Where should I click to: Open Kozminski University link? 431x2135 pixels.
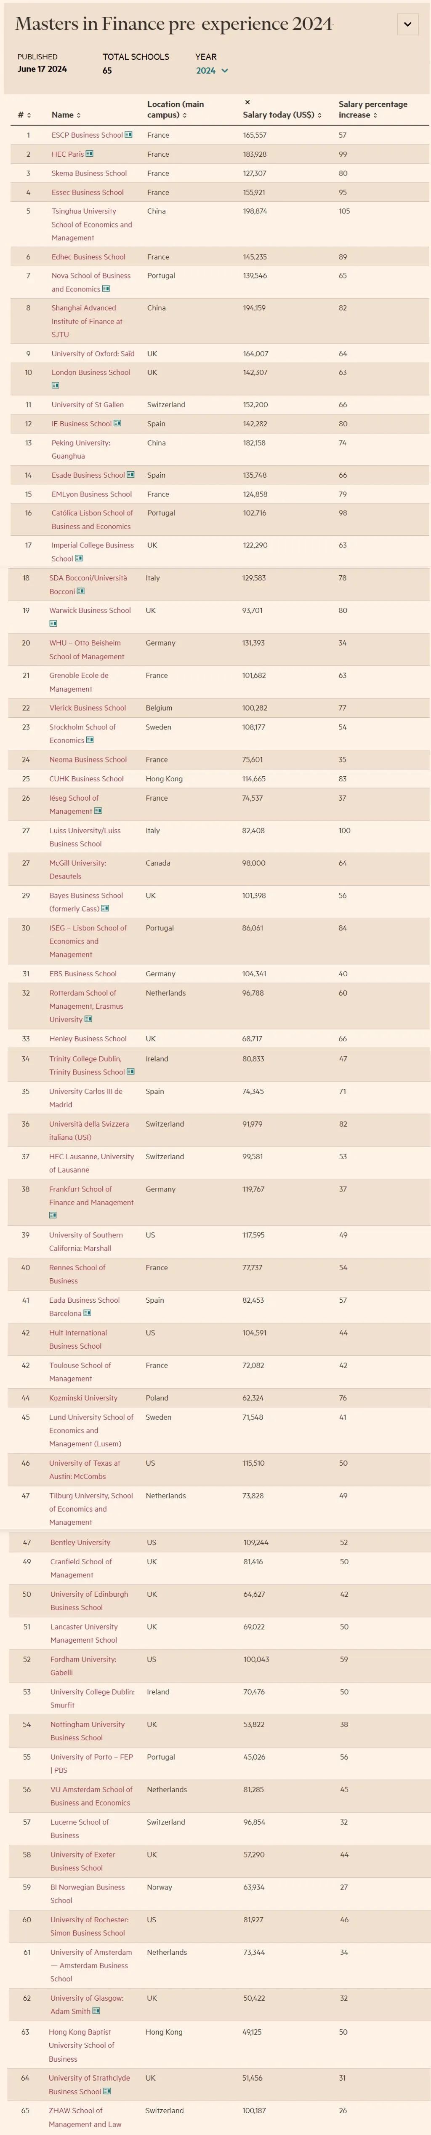pyautogui.click(x=83, y=1398)
